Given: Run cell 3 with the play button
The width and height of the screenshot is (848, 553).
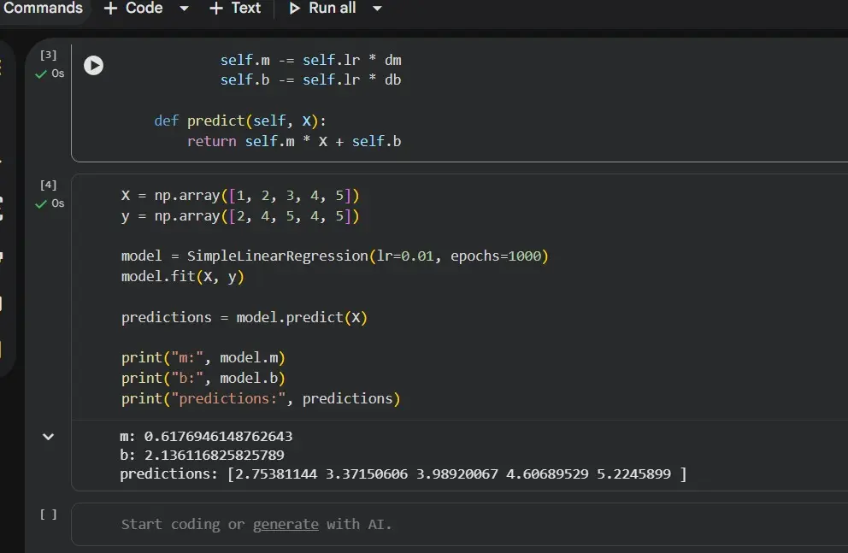Looking at the screenshot, I should pos(93,66).
